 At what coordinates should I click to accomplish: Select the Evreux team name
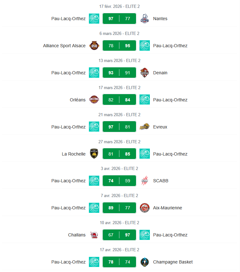pos(160,127)
